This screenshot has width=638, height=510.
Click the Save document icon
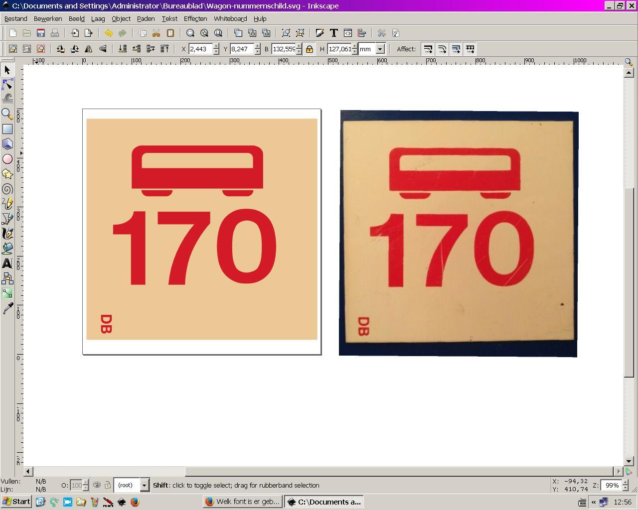click(x=41, y=33)
